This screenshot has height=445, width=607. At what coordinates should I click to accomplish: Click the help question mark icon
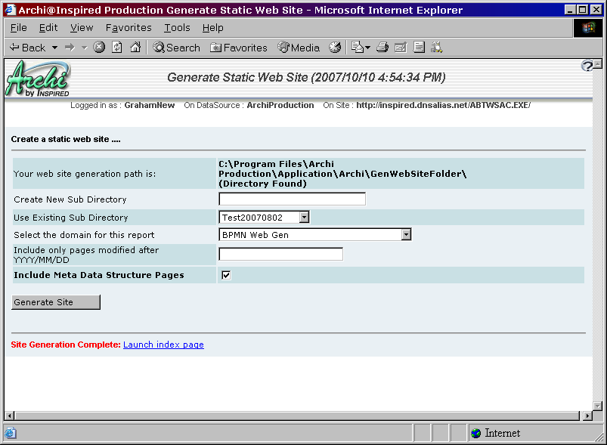click(588, 66)
